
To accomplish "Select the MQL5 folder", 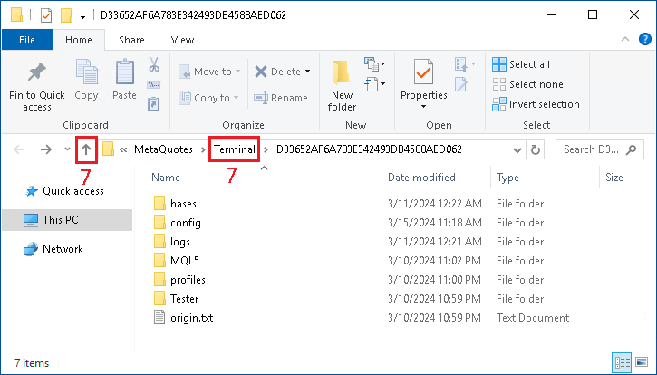I will (x=177, y=261).
